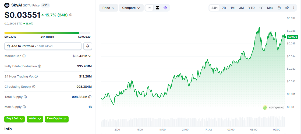301x134 pixels.
Task: Click the Info section heading
Action: pyautogui.click(x=8, y=129)
